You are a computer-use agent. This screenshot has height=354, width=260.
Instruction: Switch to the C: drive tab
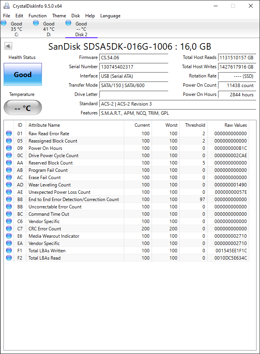(16, 29)
